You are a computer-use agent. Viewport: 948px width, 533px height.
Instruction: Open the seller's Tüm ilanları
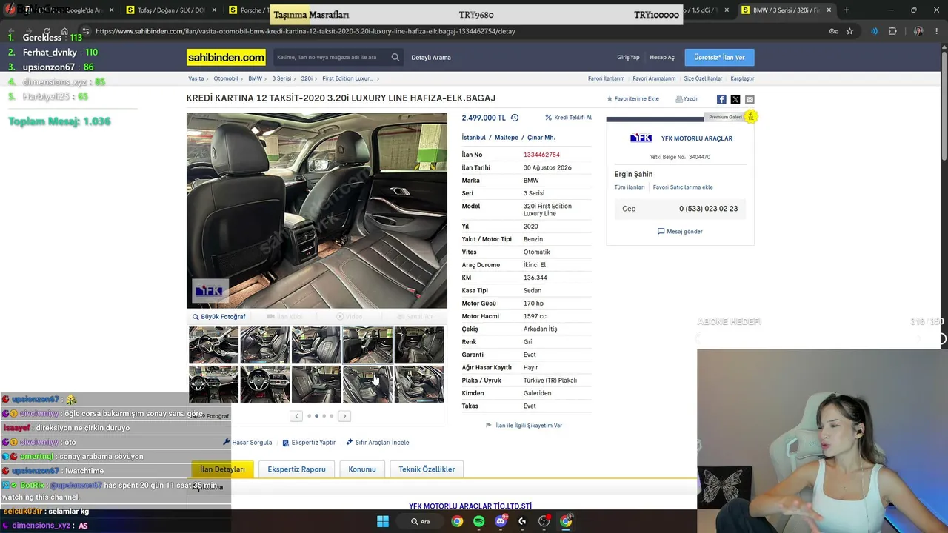click(630, 187)
